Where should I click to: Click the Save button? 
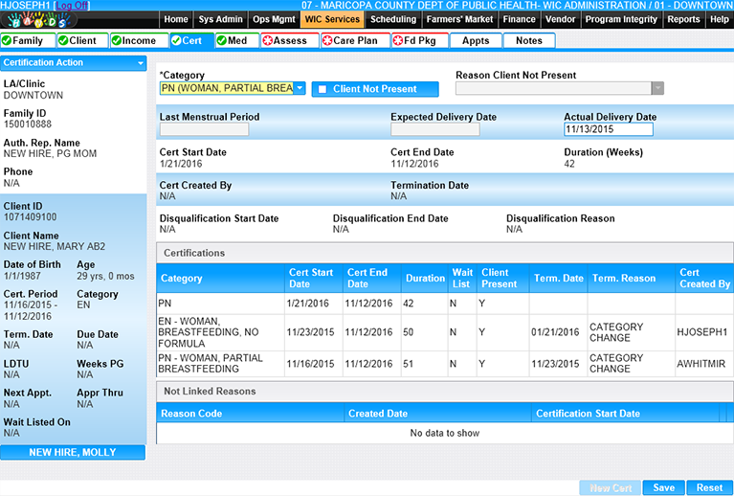tap(663, 487)
